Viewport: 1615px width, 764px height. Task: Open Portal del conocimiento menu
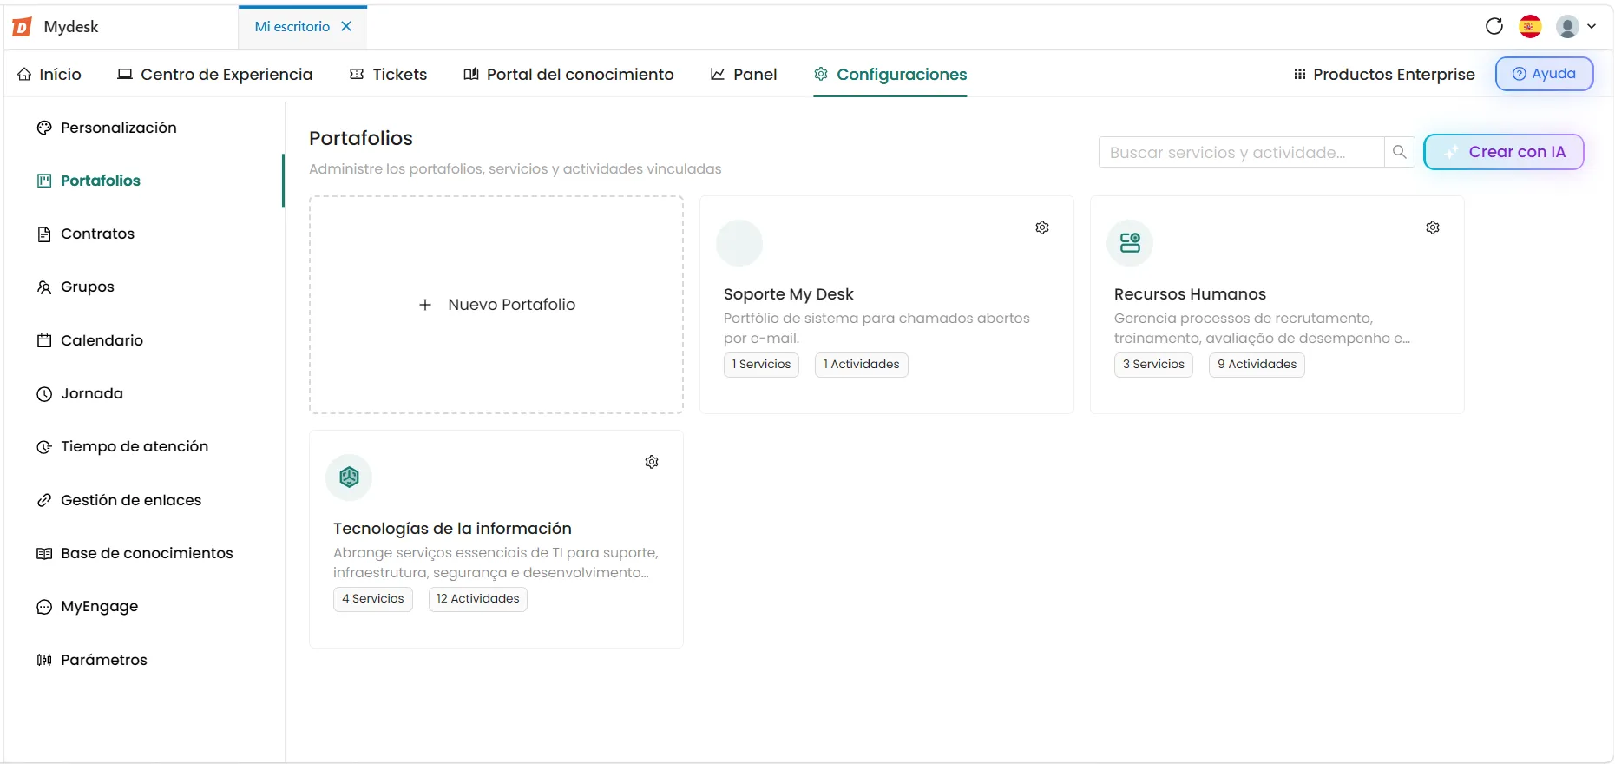click(x=568, y=74)
